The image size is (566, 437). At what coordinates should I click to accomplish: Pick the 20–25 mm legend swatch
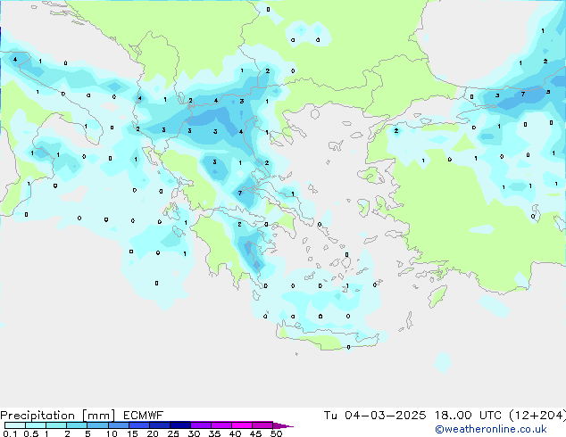[x=160, y=425]
